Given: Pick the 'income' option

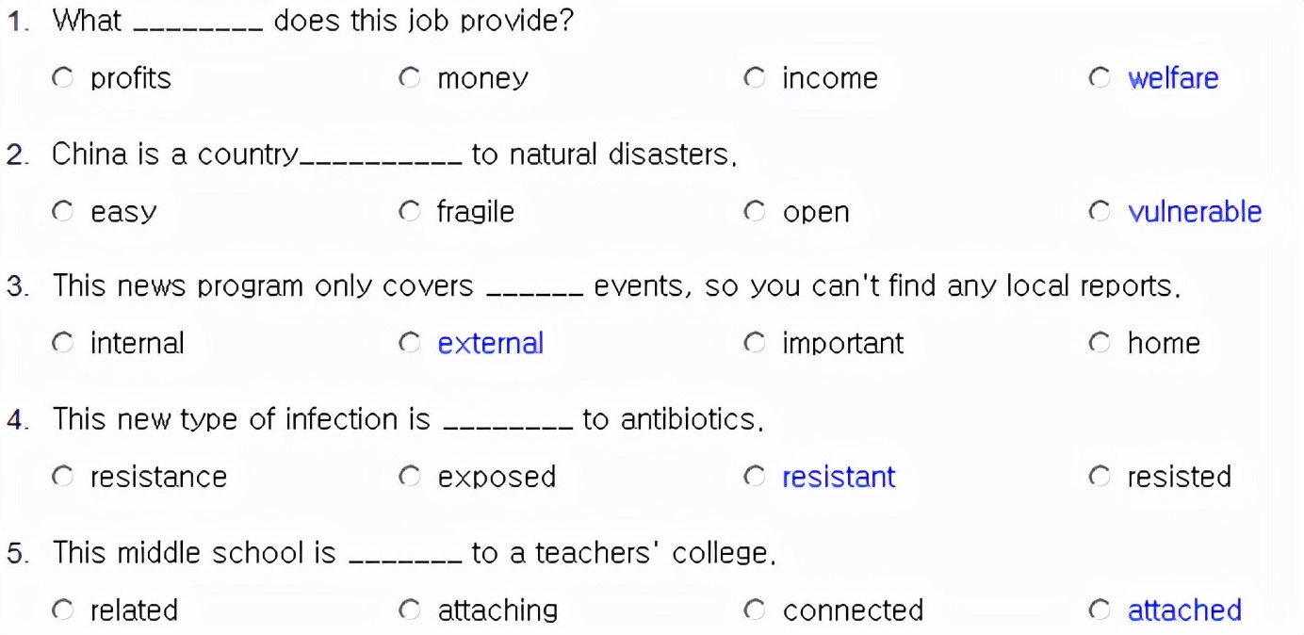Looking at the screenshot, I should click(754, 78).
